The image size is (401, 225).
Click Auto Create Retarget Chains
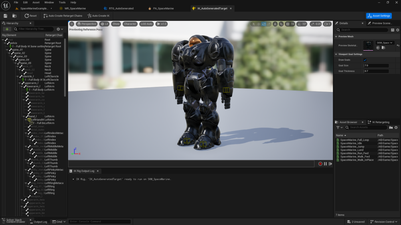pos(63,16)
